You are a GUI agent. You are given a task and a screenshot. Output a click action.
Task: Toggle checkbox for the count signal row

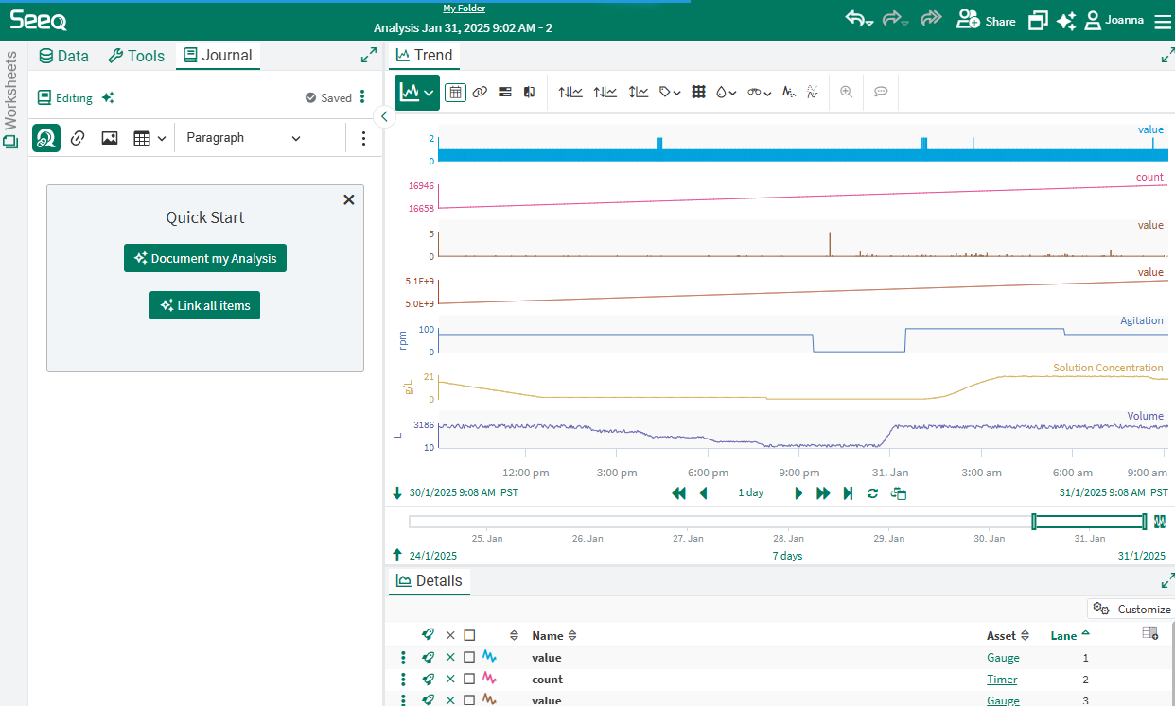pos(469,680)
